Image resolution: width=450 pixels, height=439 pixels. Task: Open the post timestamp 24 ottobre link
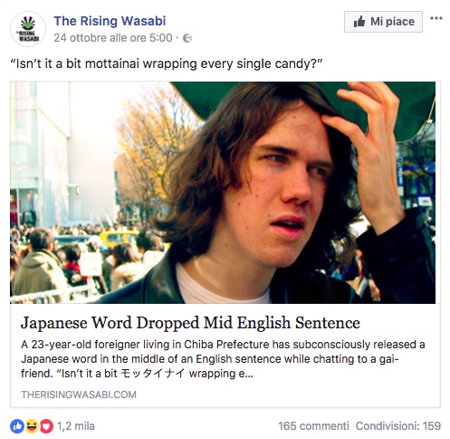pyautogui.click(x=113, y=38)
